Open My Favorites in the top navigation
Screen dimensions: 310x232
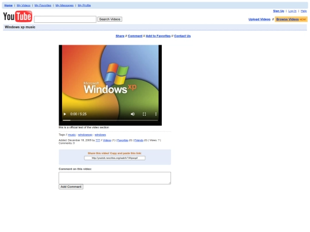(43, 5)
